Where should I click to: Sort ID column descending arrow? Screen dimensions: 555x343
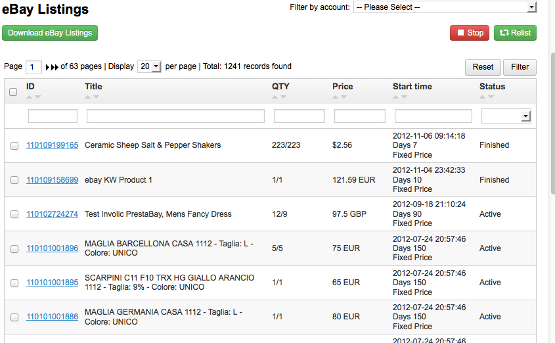pyautogui.click(x=37, y=97)
